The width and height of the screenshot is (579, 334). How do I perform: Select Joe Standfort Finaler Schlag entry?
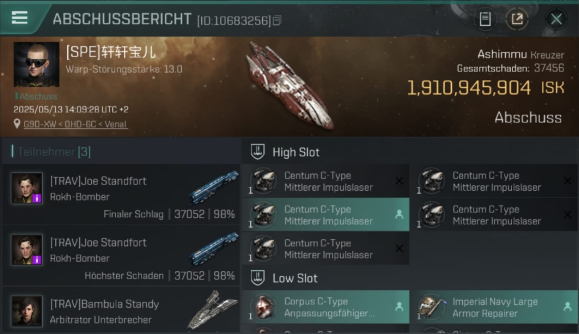(121, 195)
